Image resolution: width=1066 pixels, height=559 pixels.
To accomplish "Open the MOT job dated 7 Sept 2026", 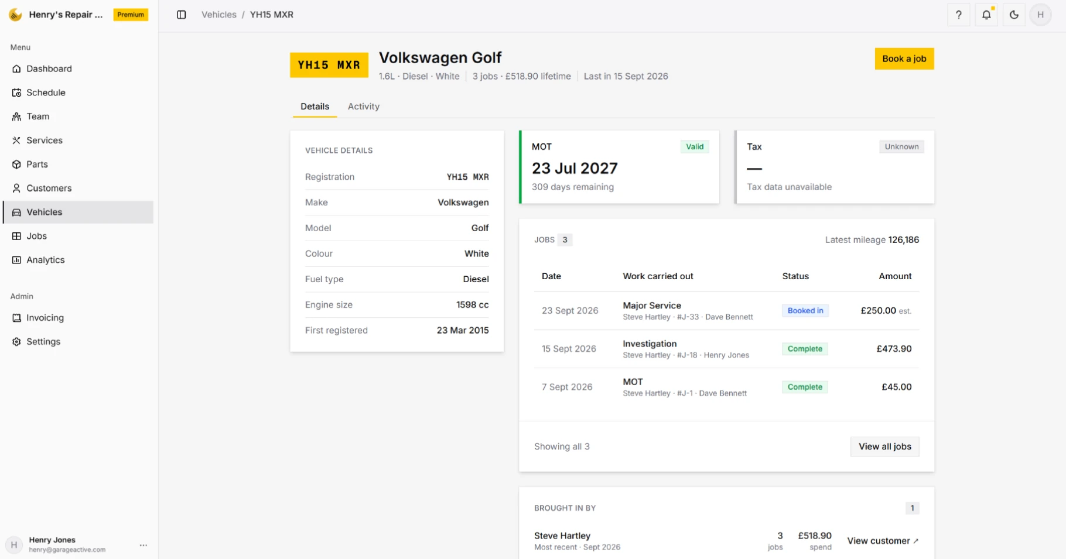I will coord(726,387).
